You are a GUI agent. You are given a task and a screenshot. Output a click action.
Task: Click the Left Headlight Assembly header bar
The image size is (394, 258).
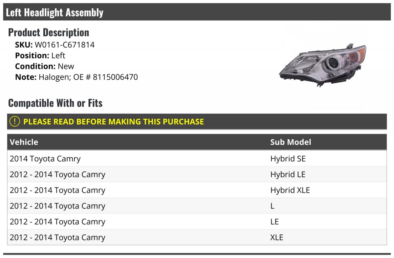point(197,12)
